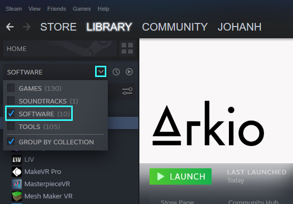
Task: Open the JOHANH profile tab
Action: [x=240, y=27]
